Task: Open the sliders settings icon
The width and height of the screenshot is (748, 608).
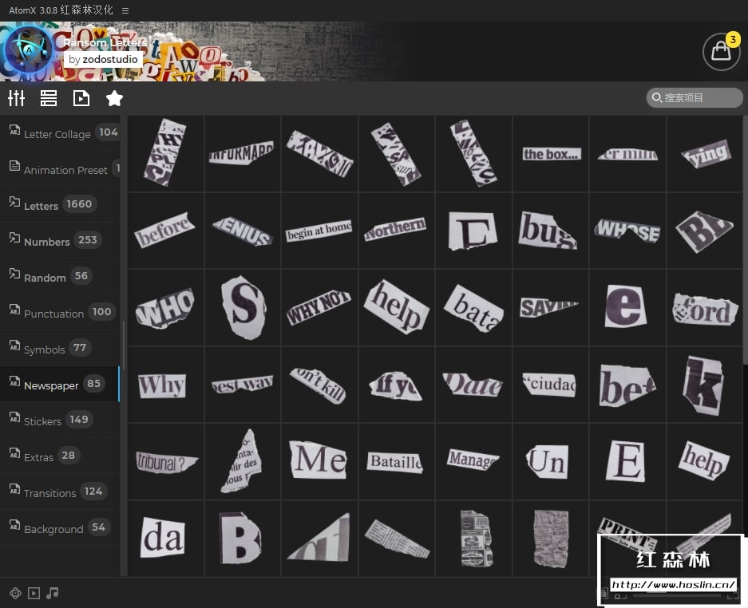Action: (x=16, y=98)
